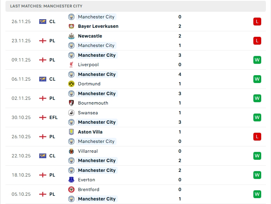The height and width of the screenshot is (204, 271).
Task: Click the Aston Villa club crest
Action: (71, 132)
